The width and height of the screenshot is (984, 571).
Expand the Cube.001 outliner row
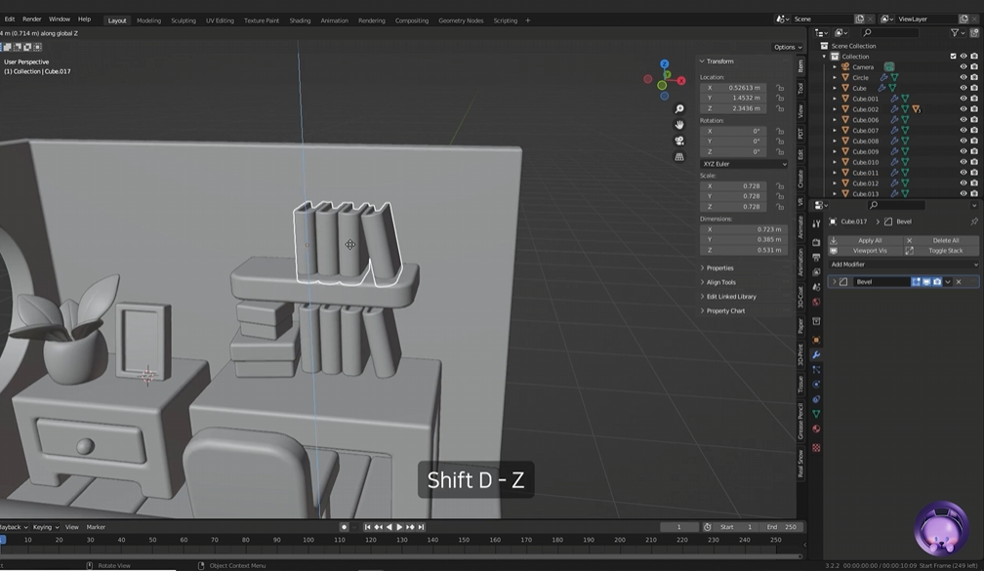click(835, 99)
